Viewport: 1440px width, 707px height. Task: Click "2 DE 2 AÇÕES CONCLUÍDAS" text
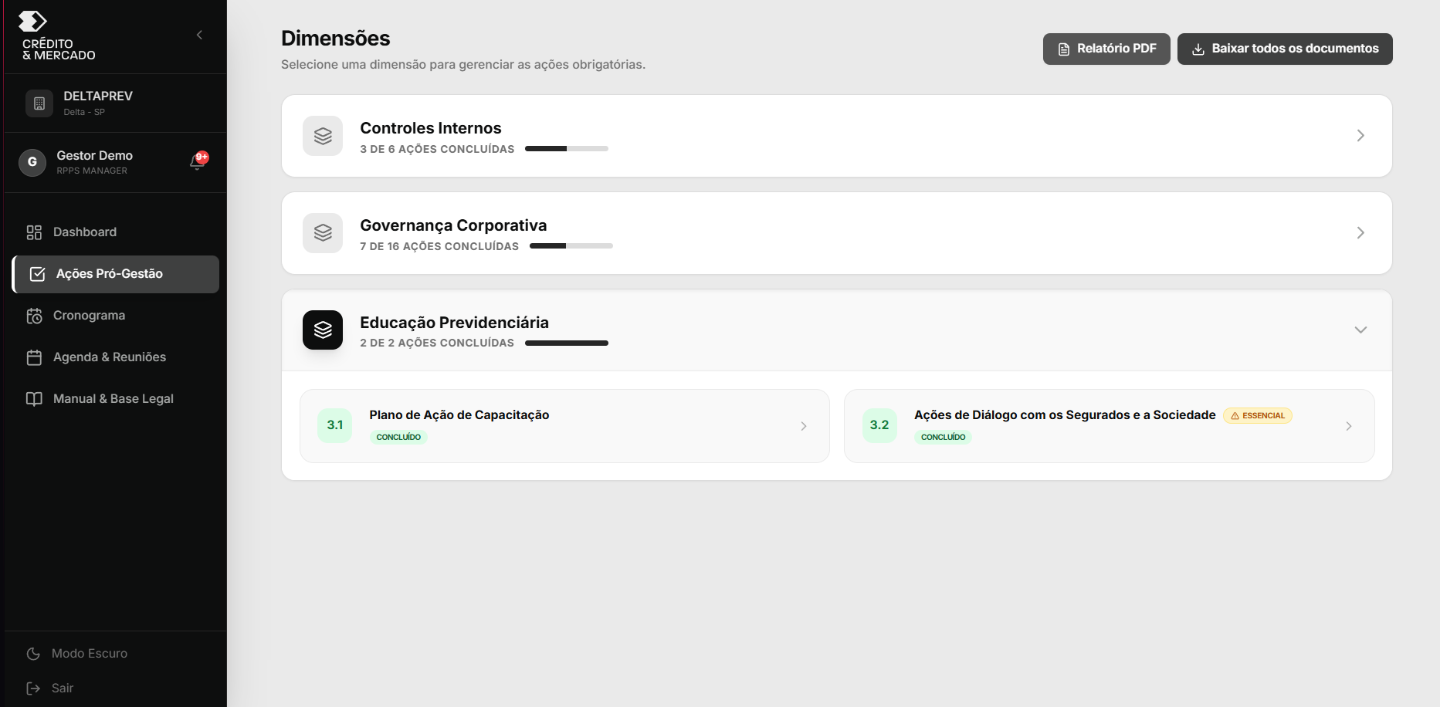pos(437,343)
